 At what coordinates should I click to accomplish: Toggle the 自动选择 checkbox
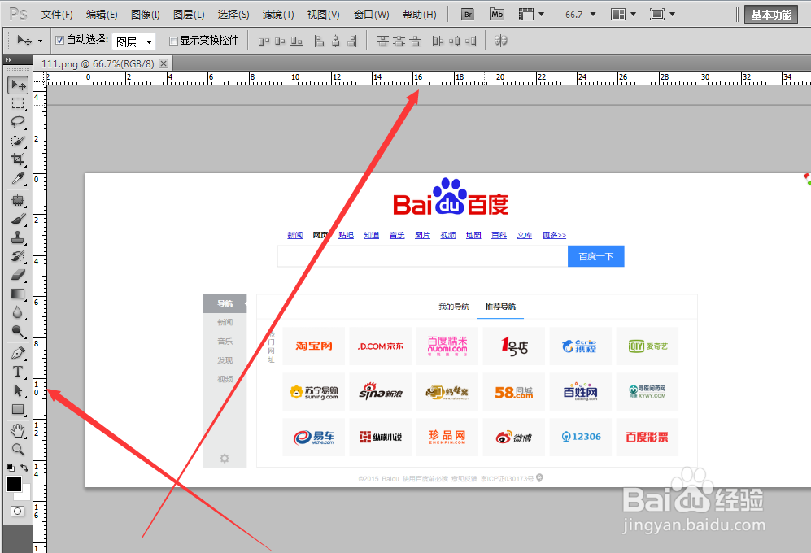pyautogui.click(x=59, y=41)
